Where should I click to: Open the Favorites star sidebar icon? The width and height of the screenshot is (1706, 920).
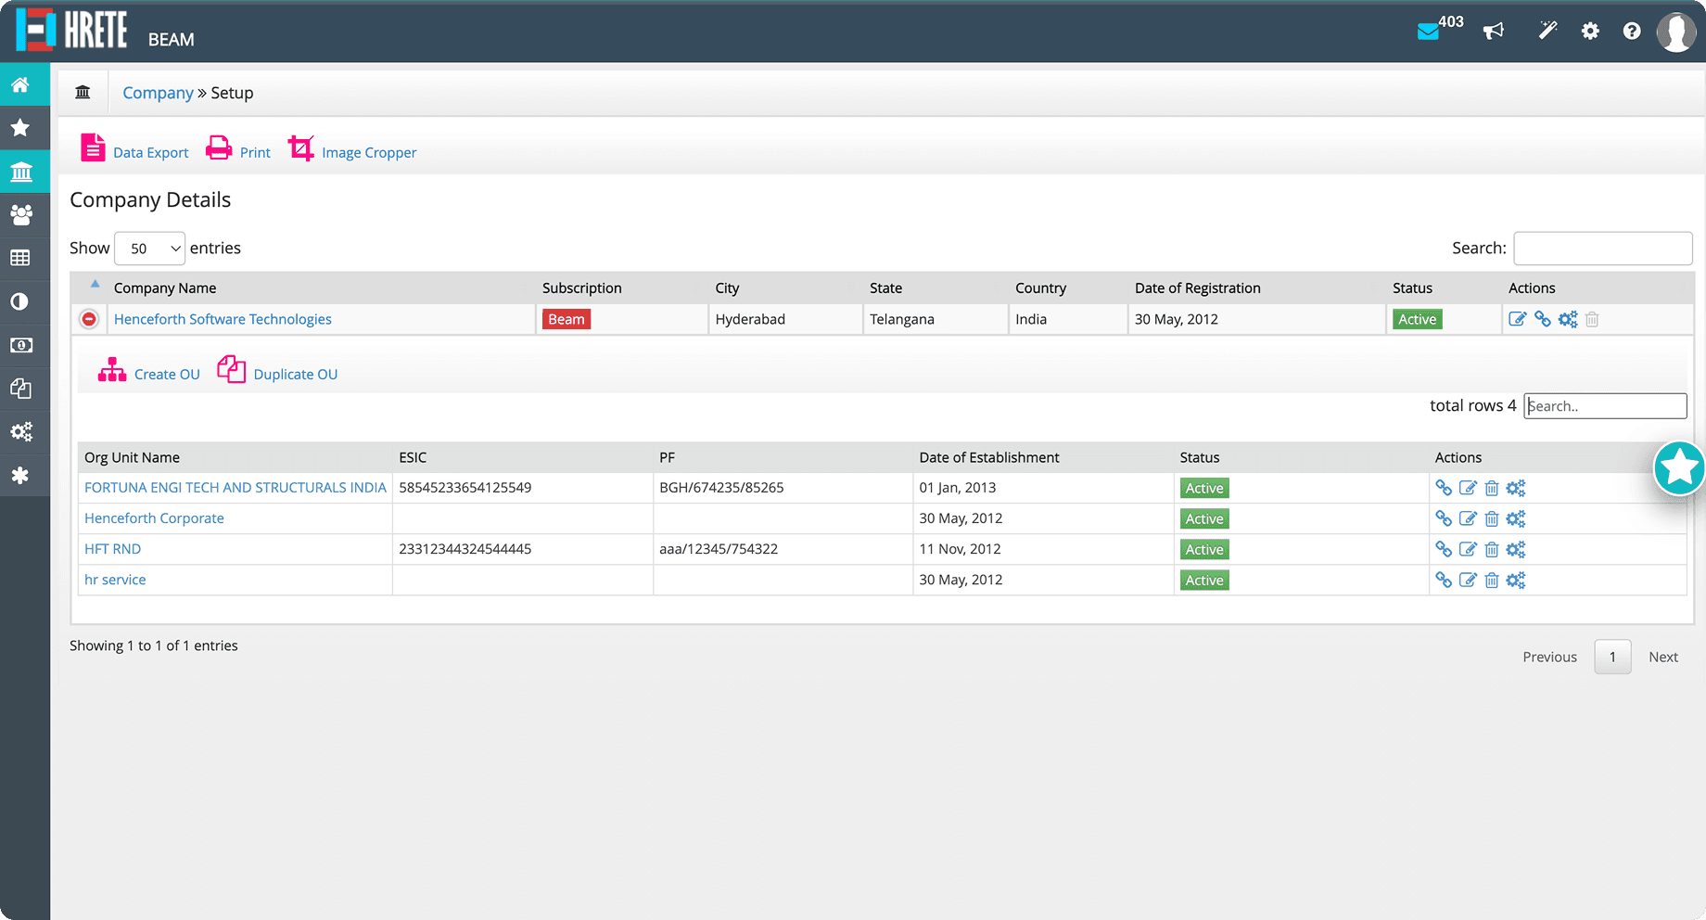(x=20, y=128)
